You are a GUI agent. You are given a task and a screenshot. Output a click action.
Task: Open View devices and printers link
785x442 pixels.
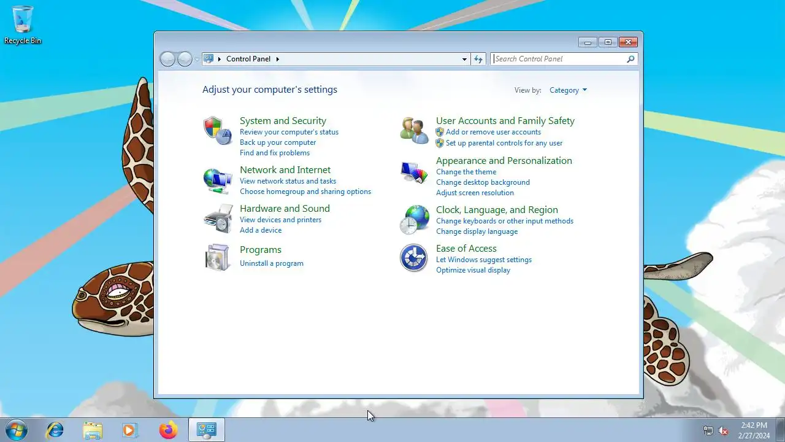[x=280, y=220]
